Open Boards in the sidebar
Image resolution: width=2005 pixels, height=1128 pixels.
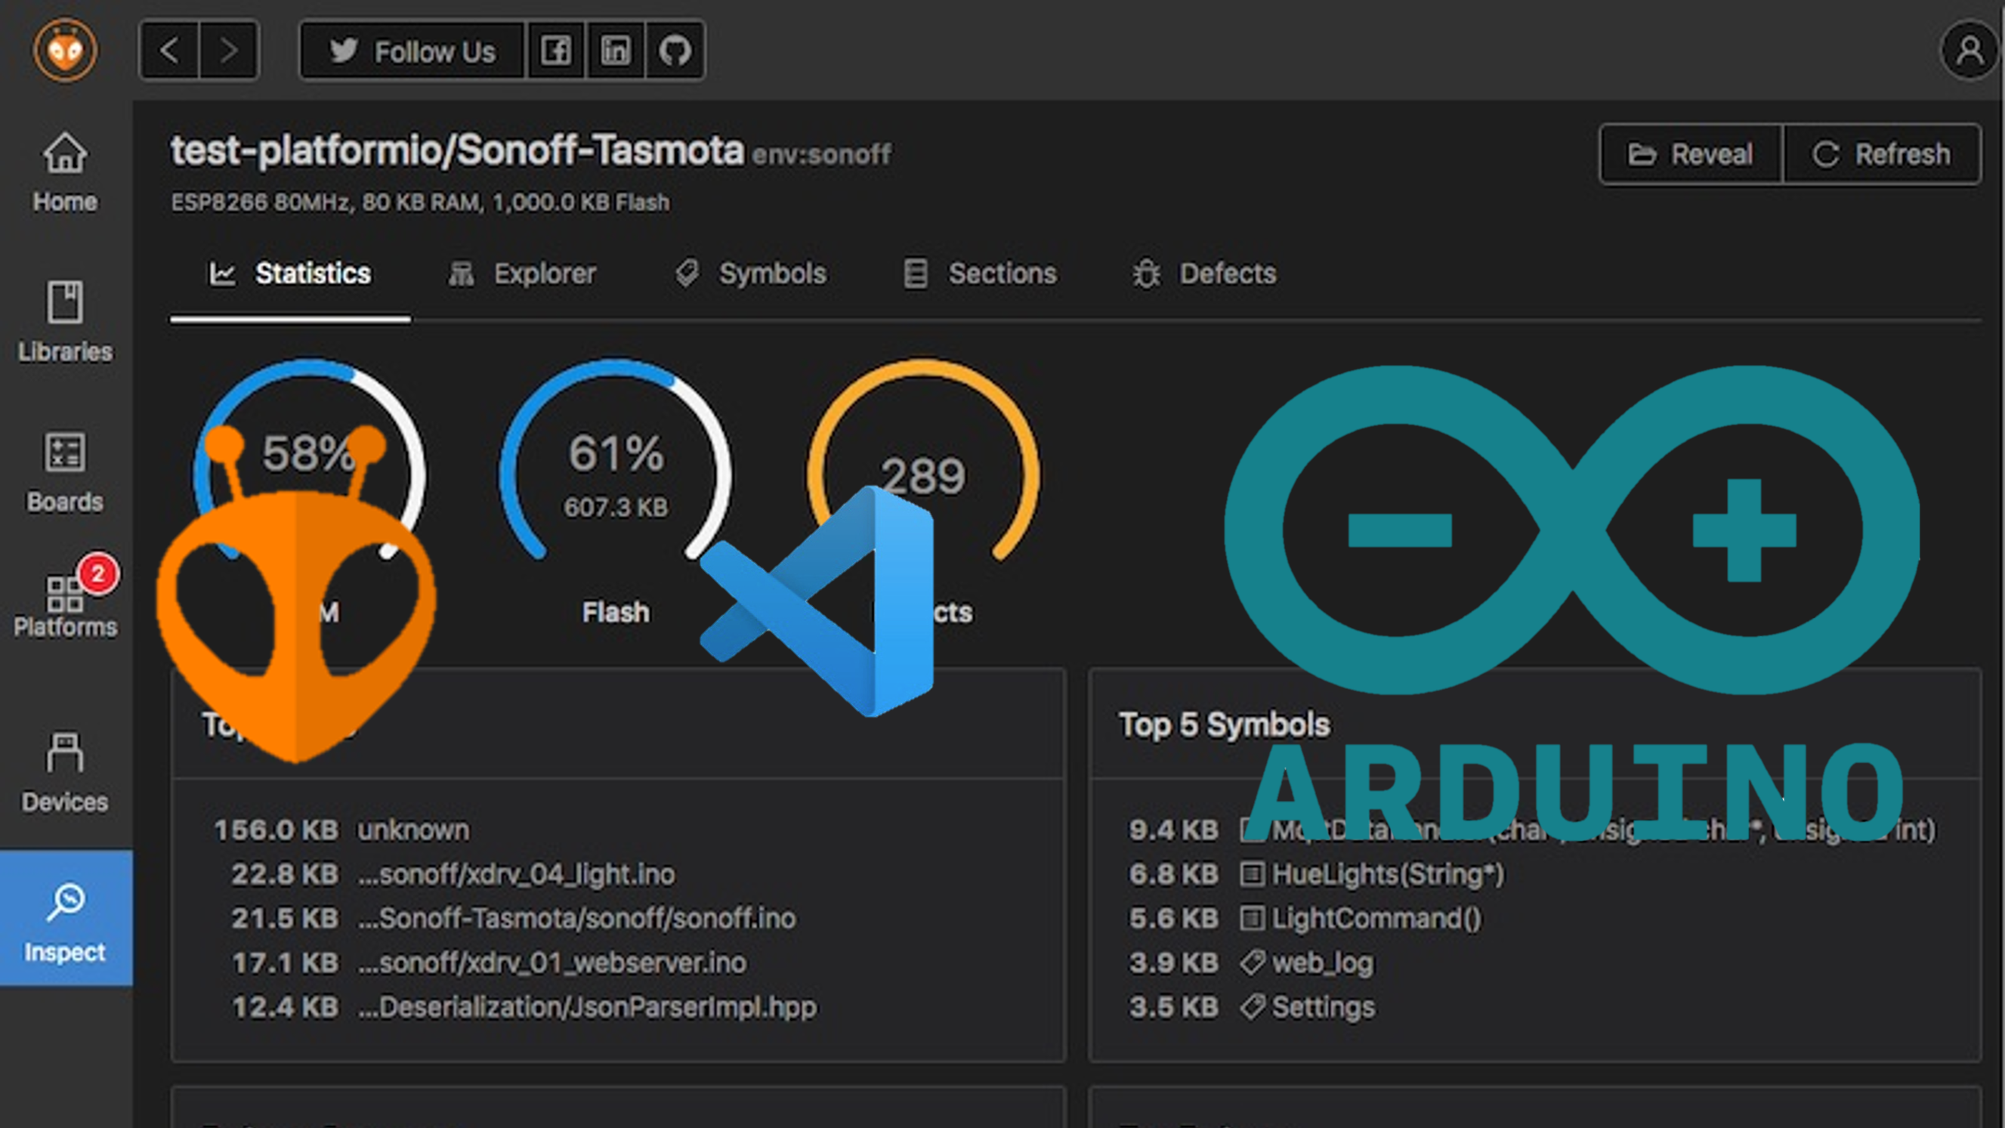point(66,472)
